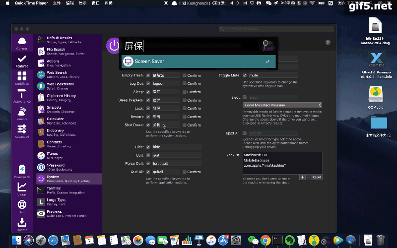Screen dimensions: 397x248
Task: Edit the forcequit keyword field
Action: coord(177,164)
